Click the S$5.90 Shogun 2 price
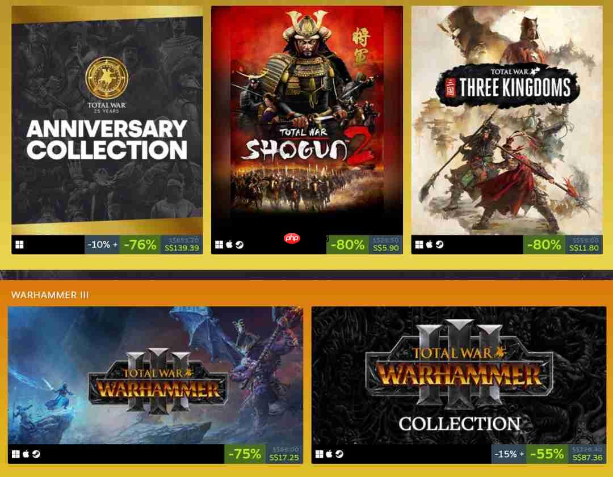Screen dimensions: 613x477 [386, 248]
